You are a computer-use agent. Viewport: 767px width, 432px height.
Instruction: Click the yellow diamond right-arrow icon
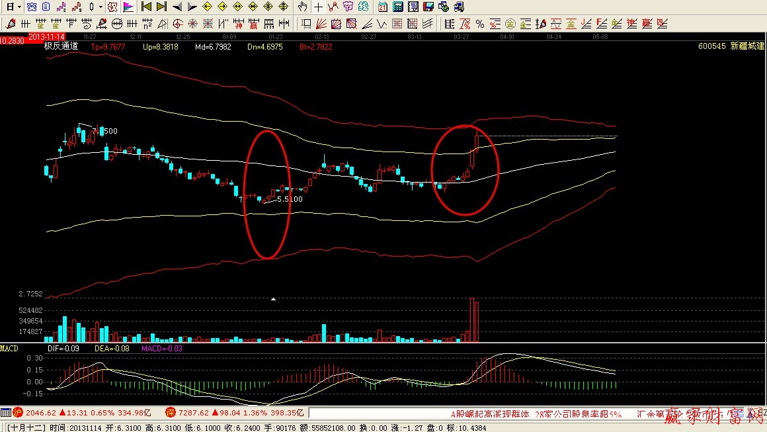pyautogui.click(x=222, y=7)
